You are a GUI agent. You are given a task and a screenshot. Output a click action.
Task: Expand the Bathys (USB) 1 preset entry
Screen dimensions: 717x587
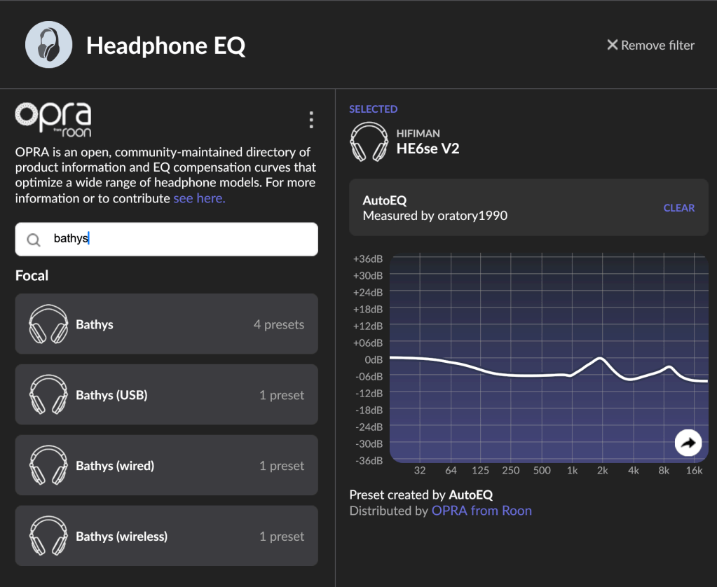pyautogui.click(x=281, y=395)
